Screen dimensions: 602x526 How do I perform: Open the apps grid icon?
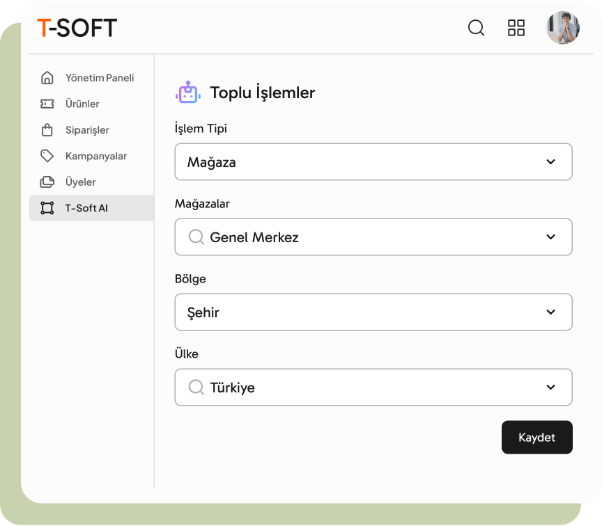click(x=516, y=28)
